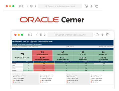Focus the inner browser's search address field
The width and height of the screenshot is (119, 91).
[70, 35]
